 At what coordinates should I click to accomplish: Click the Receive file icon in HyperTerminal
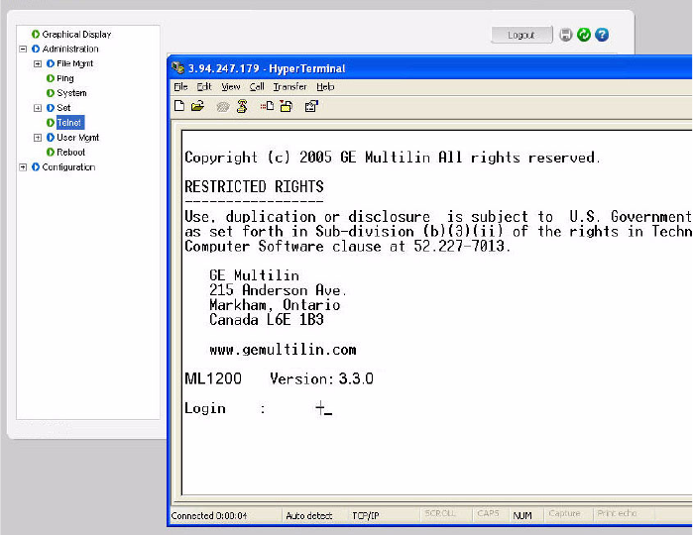click(x=287, y=106)
